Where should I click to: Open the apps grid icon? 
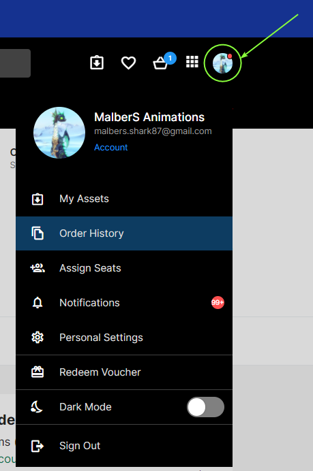coord(192,62)
